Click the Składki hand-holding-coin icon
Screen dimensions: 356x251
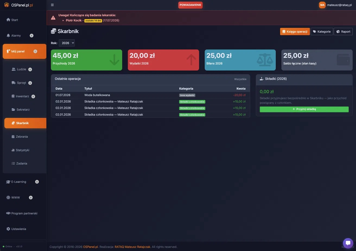click(x=262, y=79)
